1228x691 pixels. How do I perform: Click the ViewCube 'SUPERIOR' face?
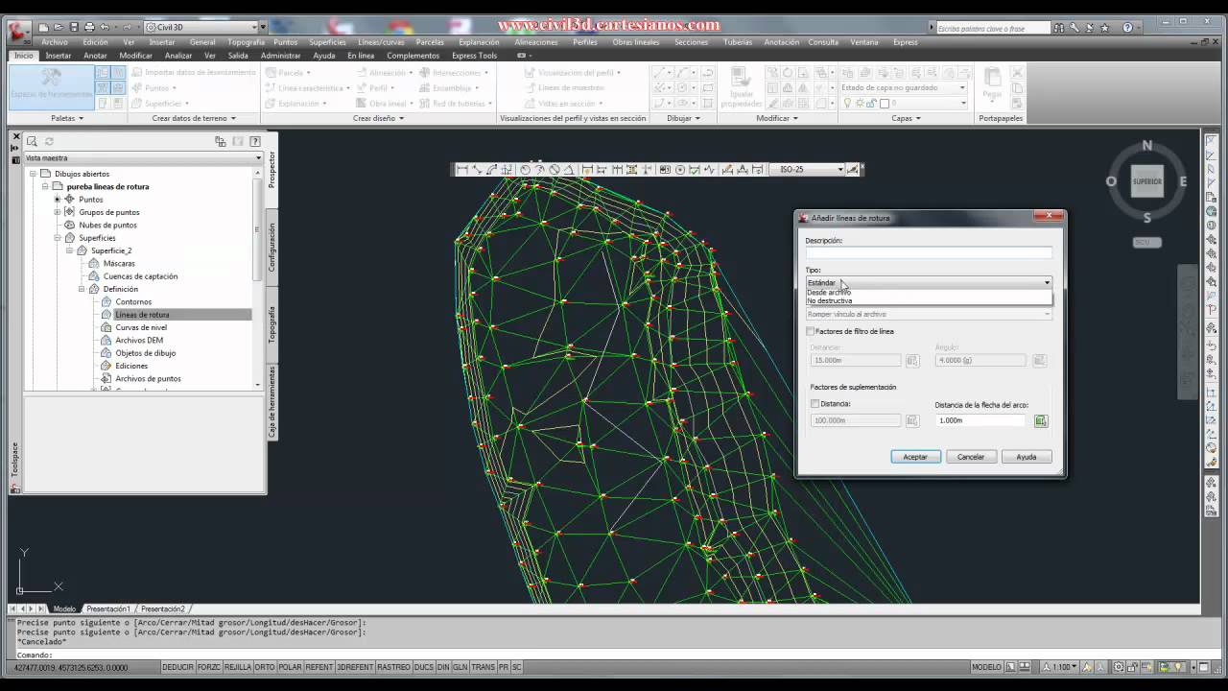[1147, 180]
